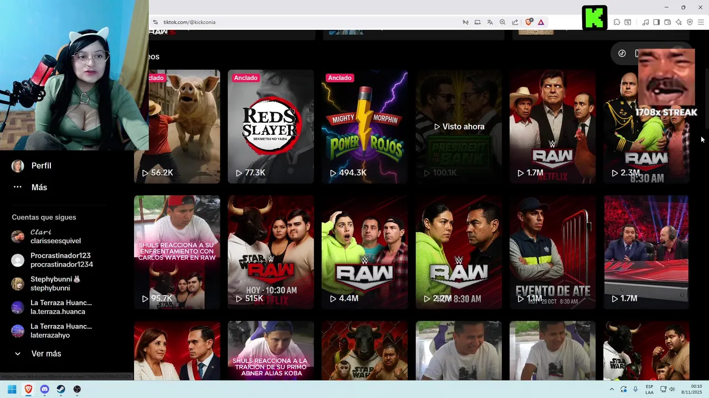Click the site settings icon beside URL

click(156, 22)
